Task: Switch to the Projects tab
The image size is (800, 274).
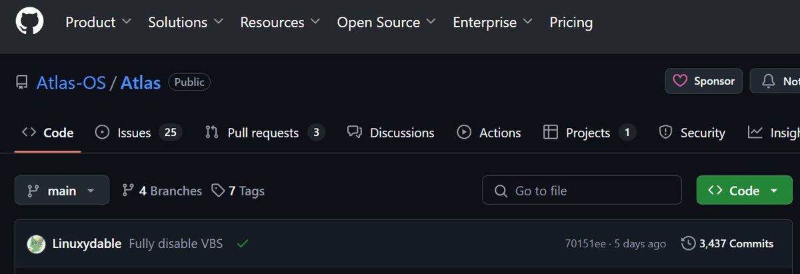Action: 589,133
